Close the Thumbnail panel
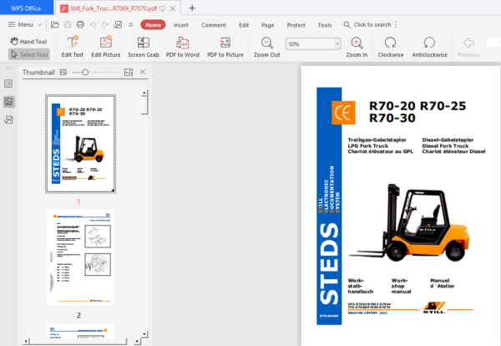Screen dimensions: 501x346 pyautogui.click(x=143, y=72)
